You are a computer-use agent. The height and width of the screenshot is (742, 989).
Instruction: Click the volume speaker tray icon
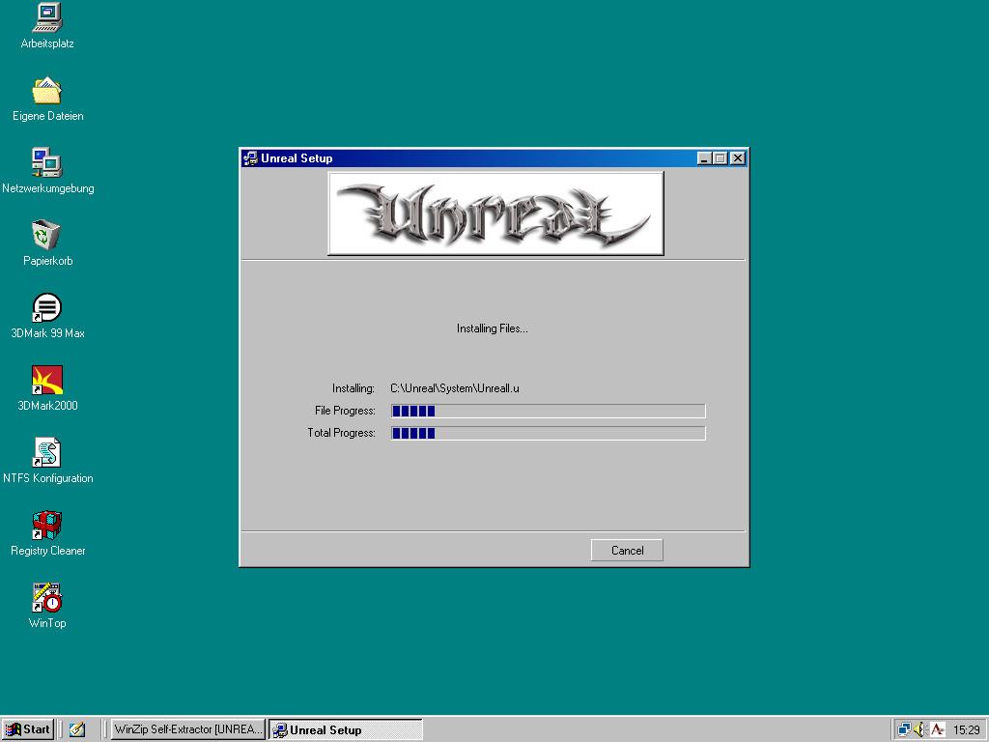coord(919,729)
